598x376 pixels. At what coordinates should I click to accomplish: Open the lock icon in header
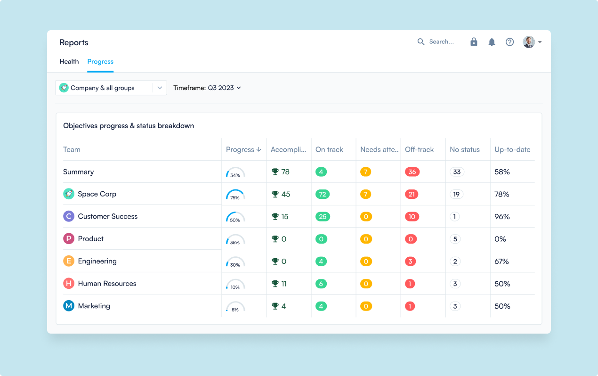tap(474, 42)
